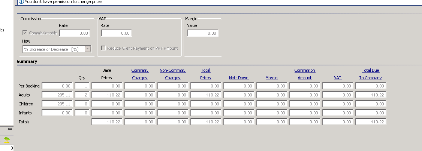Click the permission to change prices message

pos(63,1)
